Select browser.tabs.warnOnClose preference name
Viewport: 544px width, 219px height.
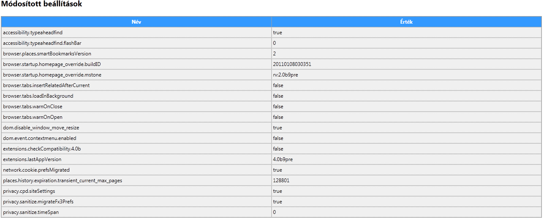(x=33, y=107)
